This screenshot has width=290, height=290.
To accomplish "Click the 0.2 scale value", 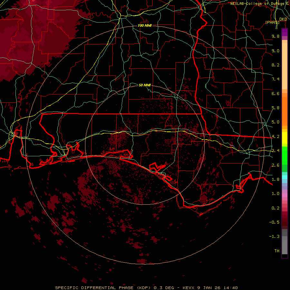I will click(x=275, y=208).
